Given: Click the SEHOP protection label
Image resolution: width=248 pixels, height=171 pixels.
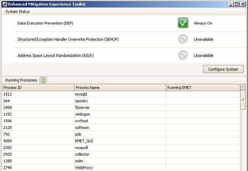Looking at the screenshot, I should [68, 39].
